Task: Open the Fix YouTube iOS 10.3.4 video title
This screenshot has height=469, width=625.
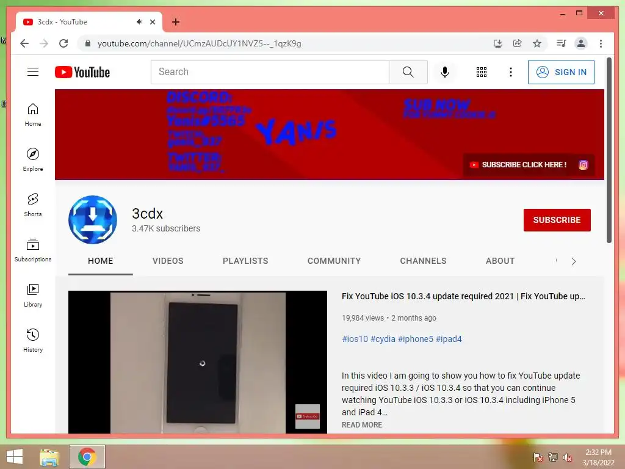Action: [463, 296]
